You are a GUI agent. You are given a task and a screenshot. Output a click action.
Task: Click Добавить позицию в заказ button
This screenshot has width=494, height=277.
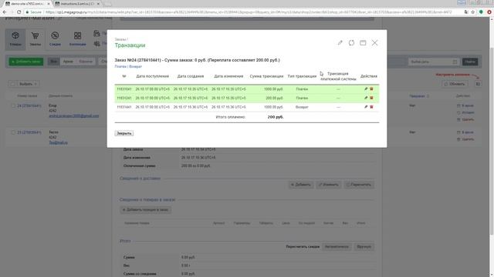coord(146,209)
